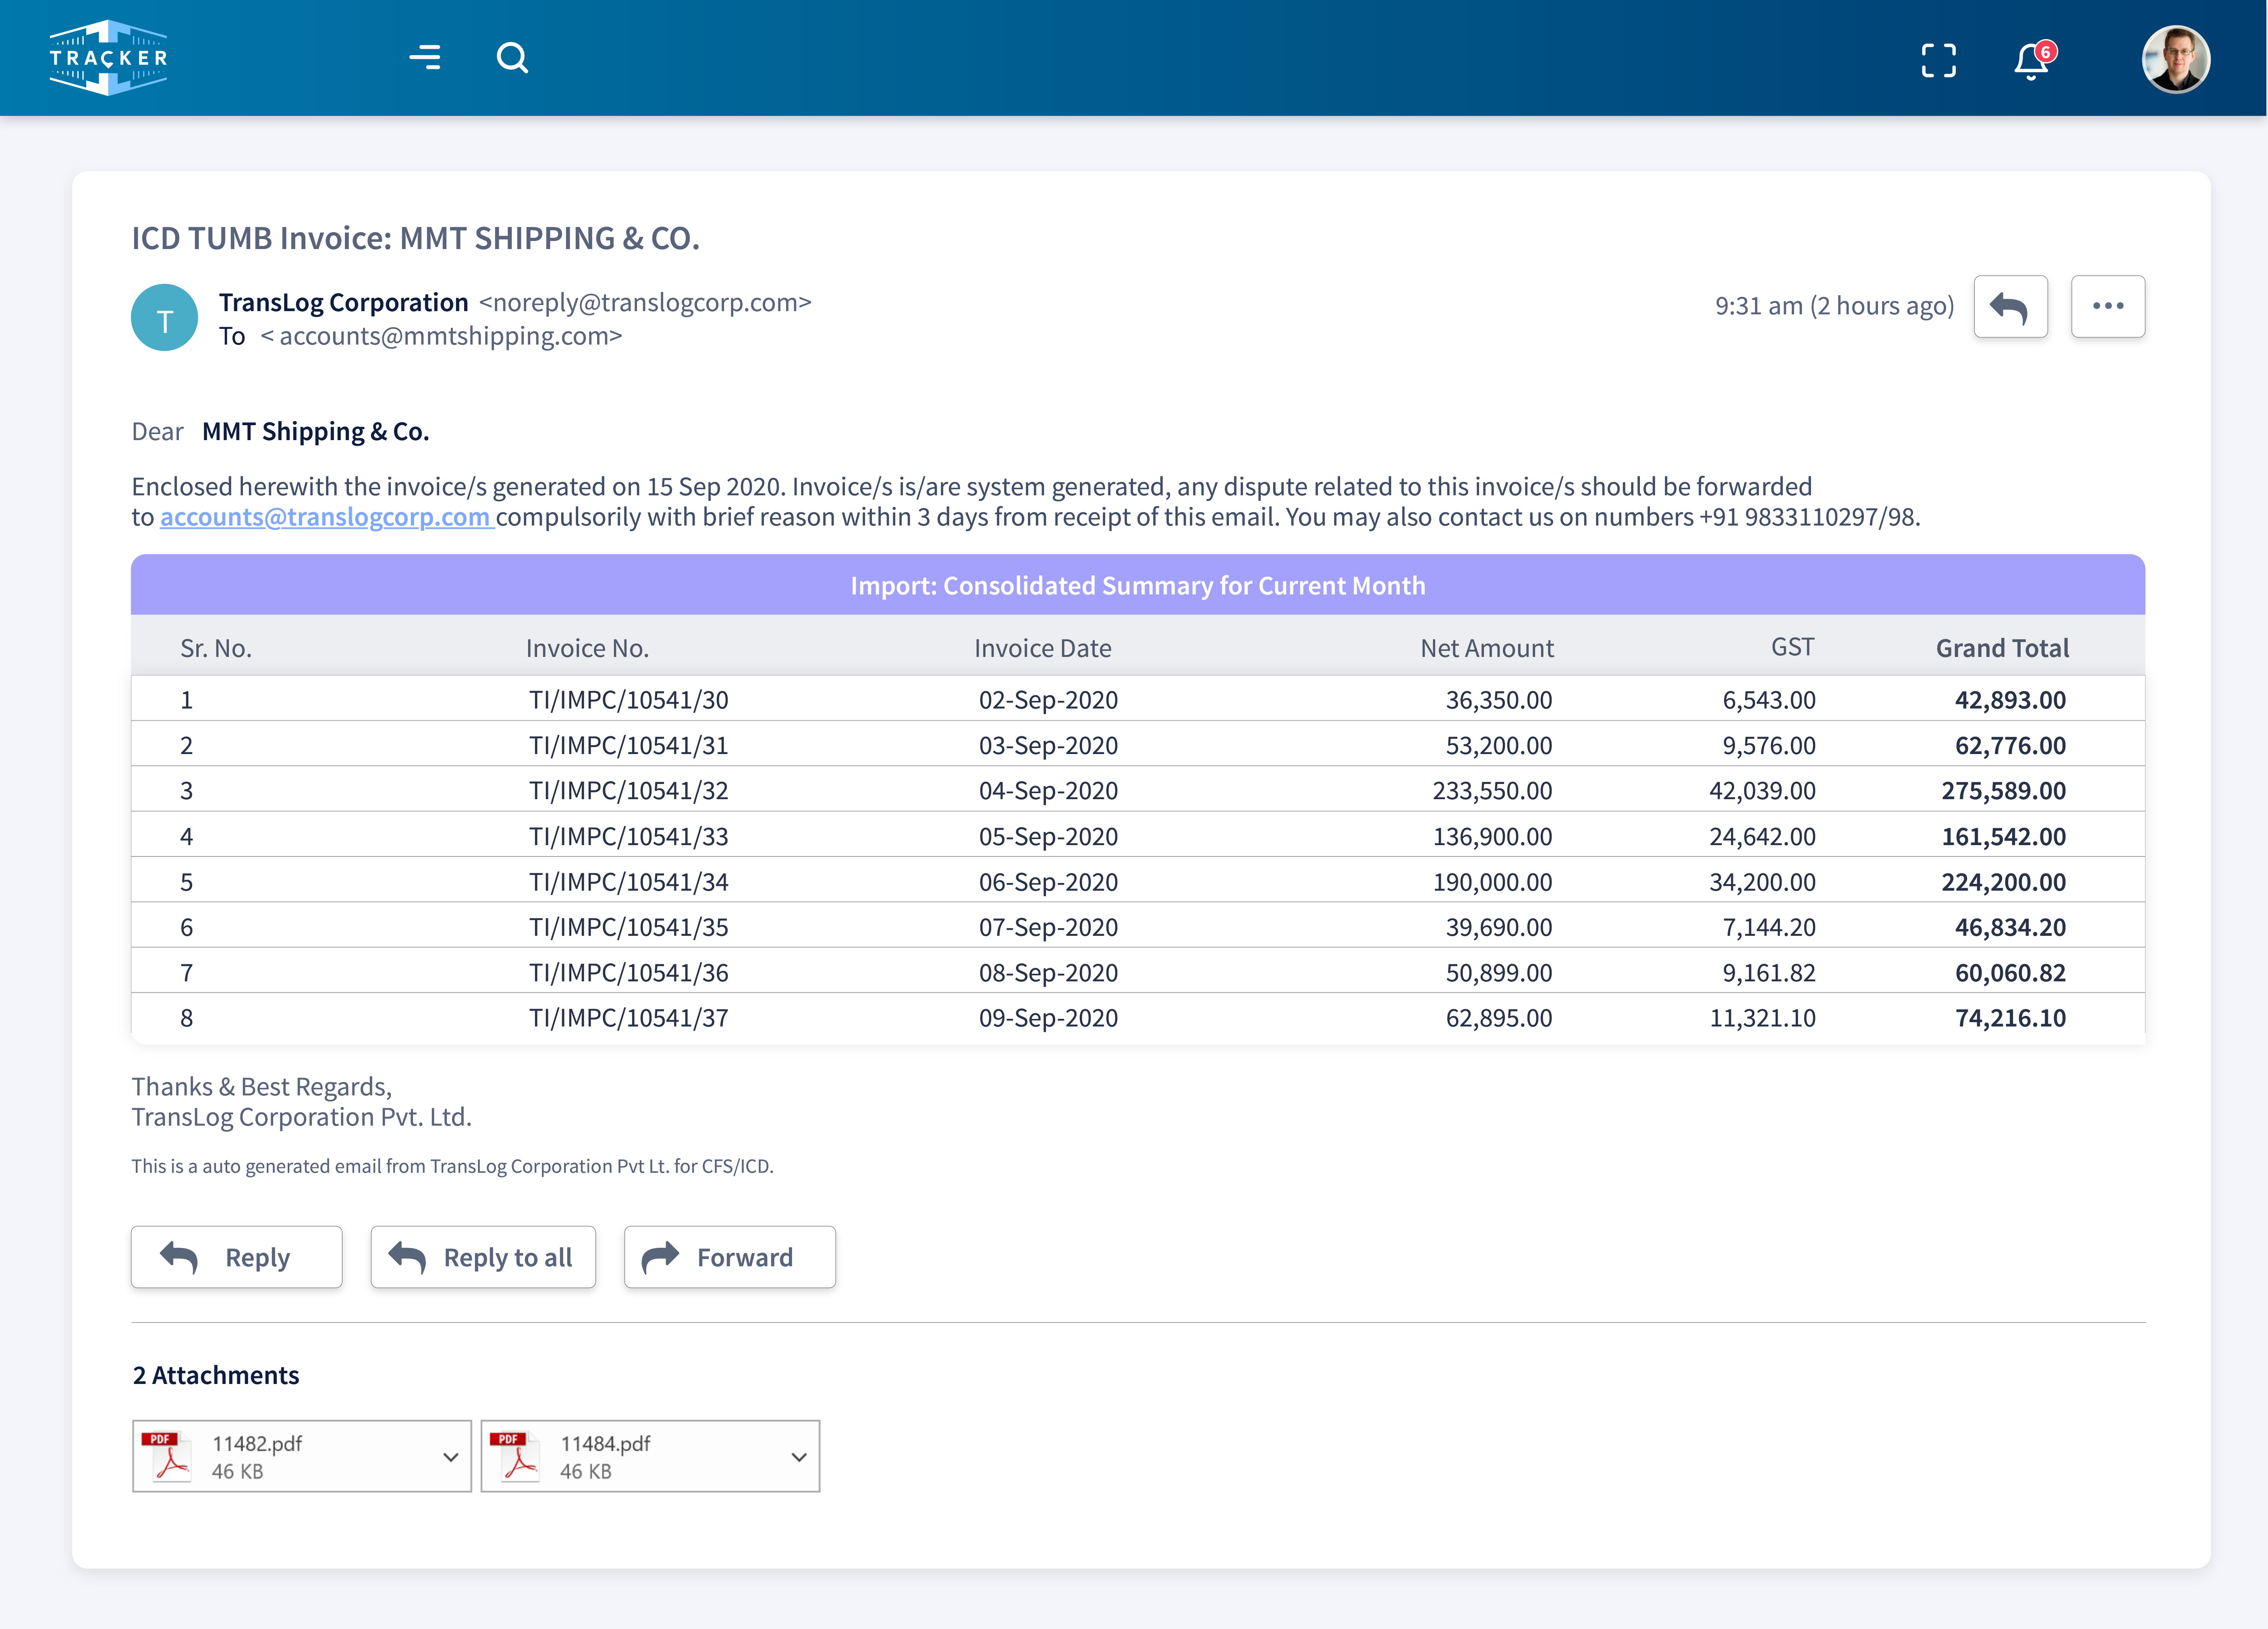2268x1629 pixels.
Task: Select invoice TI/IMPC/10541/36
Action: [628, 973]
